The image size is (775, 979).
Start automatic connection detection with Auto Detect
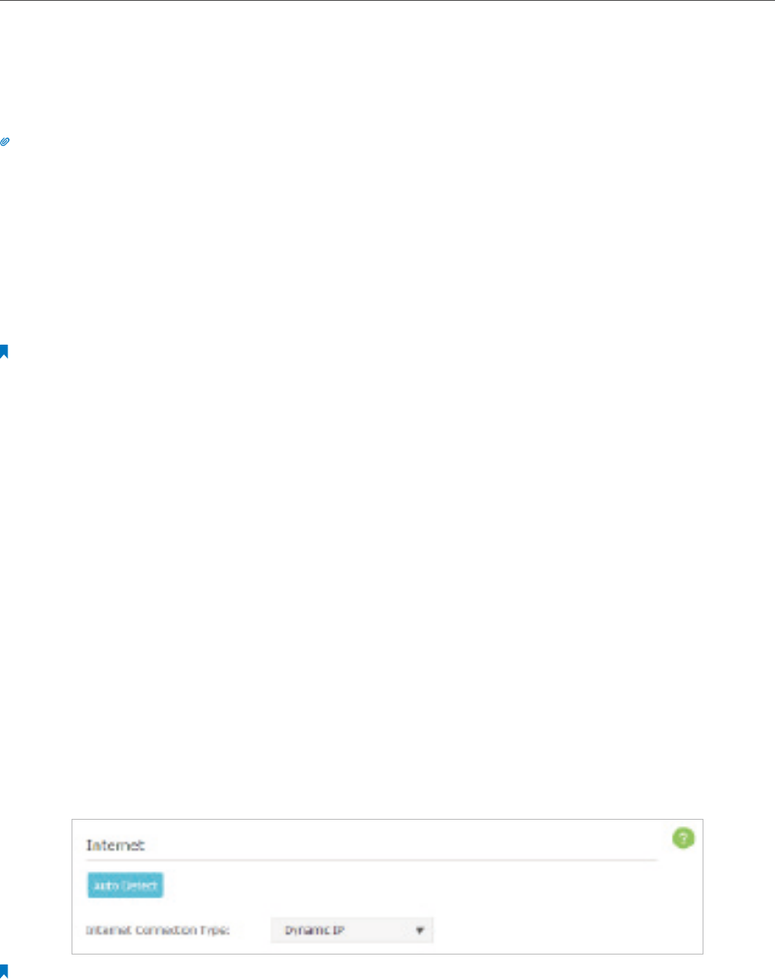pos(125,885)
